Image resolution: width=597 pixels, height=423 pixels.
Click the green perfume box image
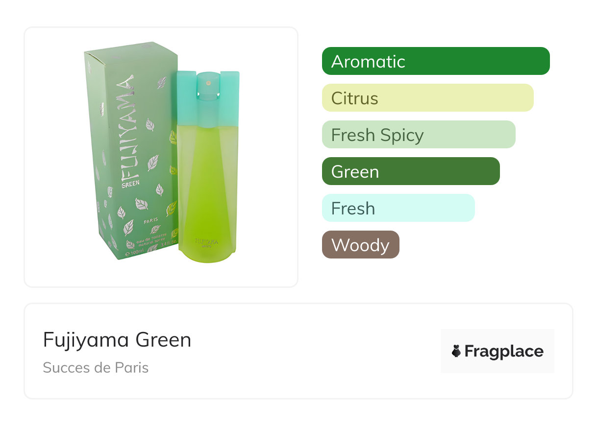tap(130, 152)
